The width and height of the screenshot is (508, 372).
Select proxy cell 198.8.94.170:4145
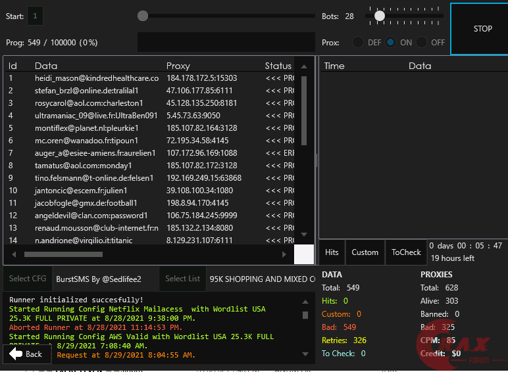(x=197, y=203)
